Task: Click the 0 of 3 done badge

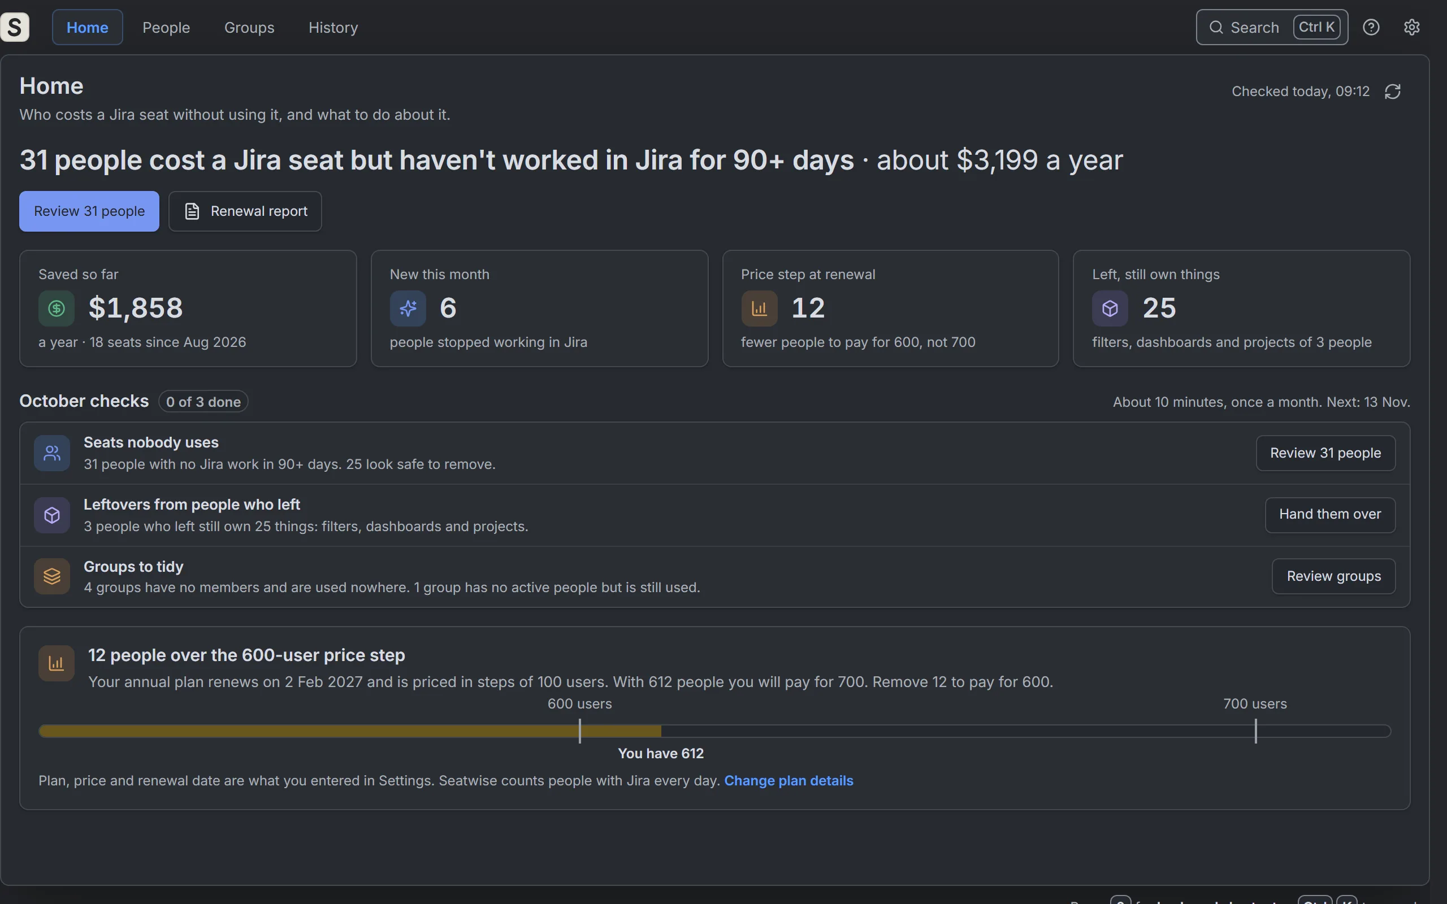Action: pos(203,402)
